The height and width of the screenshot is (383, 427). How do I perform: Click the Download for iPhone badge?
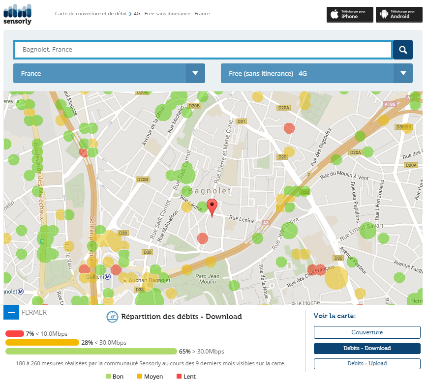(x=349, y=14)
